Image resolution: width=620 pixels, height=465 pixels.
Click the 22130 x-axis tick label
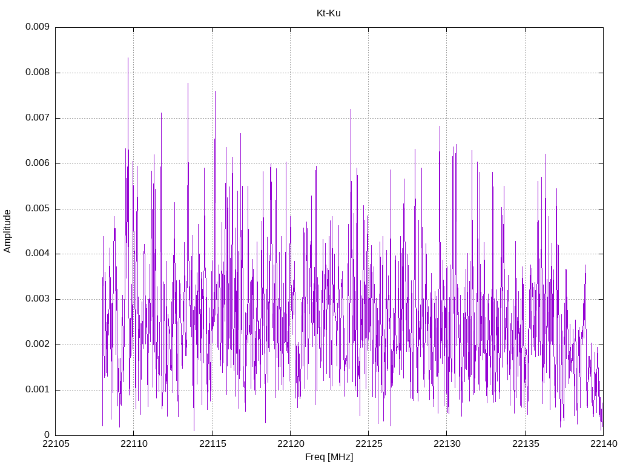(447, 444)
